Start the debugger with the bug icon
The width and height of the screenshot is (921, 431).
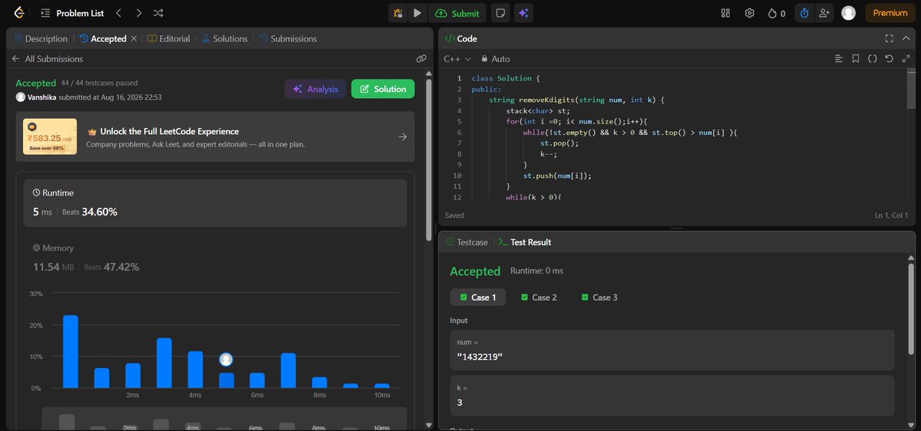(x=398, y=13)
